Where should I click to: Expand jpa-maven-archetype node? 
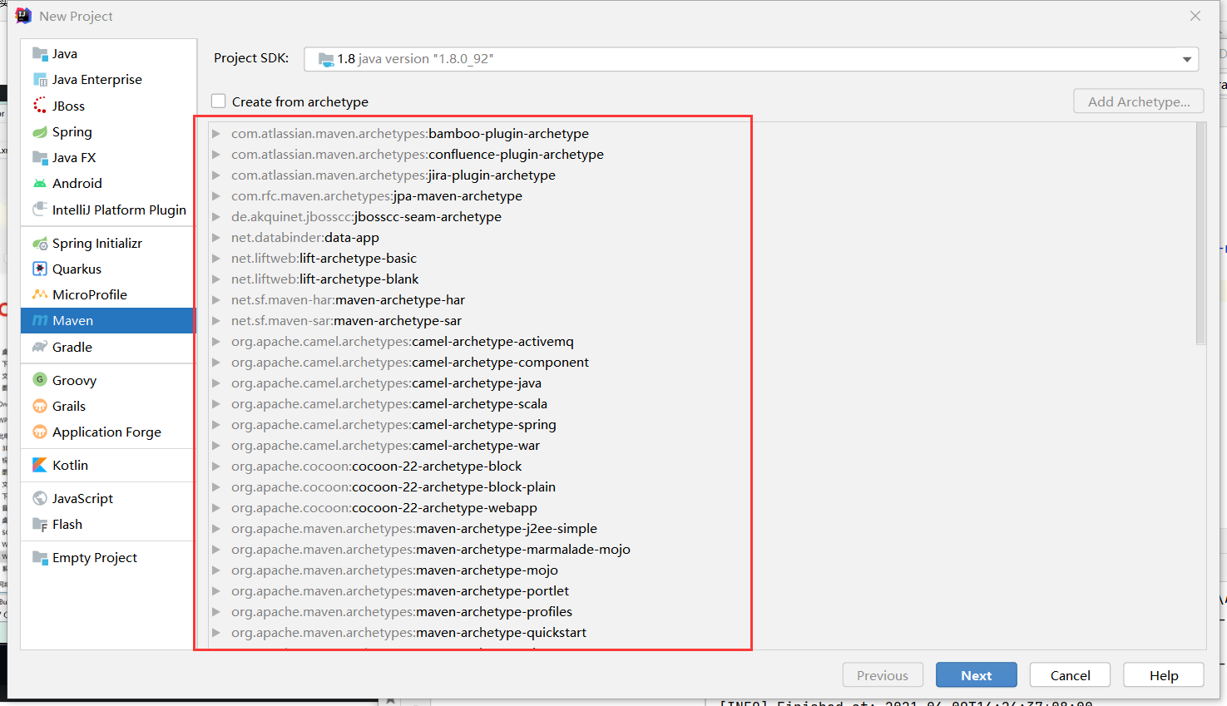216,195
